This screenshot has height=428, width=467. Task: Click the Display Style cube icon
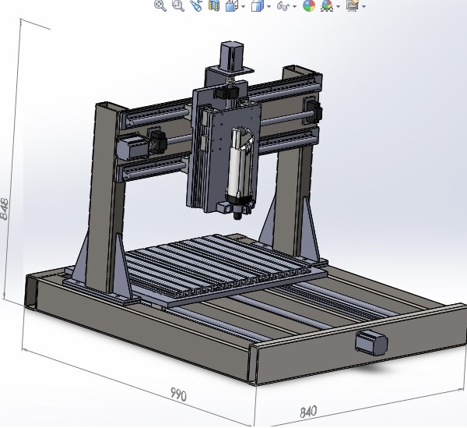point(258,5)
